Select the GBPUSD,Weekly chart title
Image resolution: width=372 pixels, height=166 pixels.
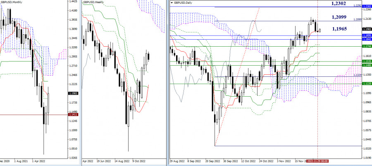coord(95,2)
